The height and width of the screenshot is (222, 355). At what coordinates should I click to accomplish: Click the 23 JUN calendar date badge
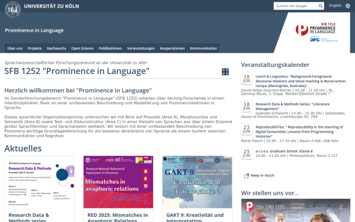(247, 129)
